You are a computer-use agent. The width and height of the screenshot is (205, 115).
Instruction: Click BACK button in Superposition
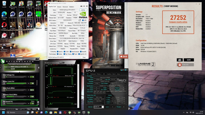(x=124, y=56)
